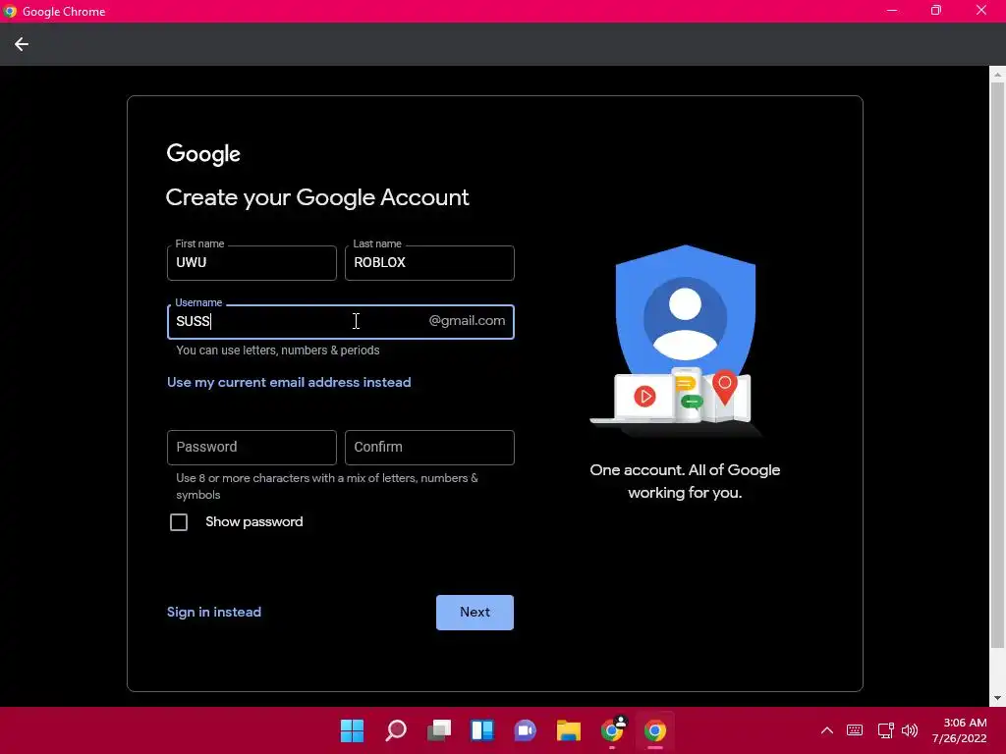
Task: Open the Windows Start menu
Action: click(352, 730)
